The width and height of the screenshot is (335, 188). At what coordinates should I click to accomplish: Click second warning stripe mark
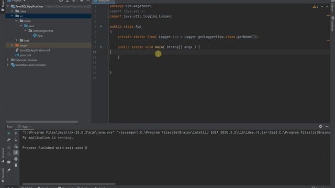click(x=328, y=41)
